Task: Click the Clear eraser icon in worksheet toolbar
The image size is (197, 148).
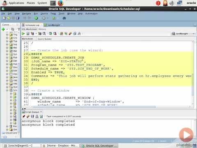Action: (x=70, y=34)
